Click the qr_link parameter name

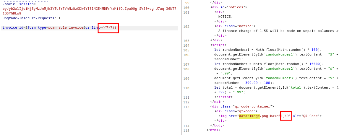[x=92, y=28]
